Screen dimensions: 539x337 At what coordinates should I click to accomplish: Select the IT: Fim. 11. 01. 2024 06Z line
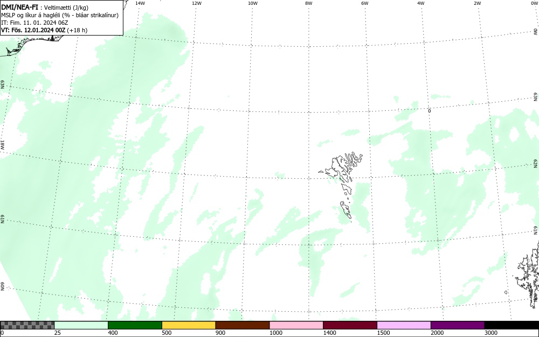pyautogui.click(x=34, y=23)
